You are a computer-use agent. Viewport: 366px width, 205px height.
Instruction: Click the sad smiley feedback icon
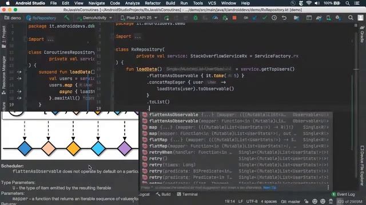pos(323,201)
